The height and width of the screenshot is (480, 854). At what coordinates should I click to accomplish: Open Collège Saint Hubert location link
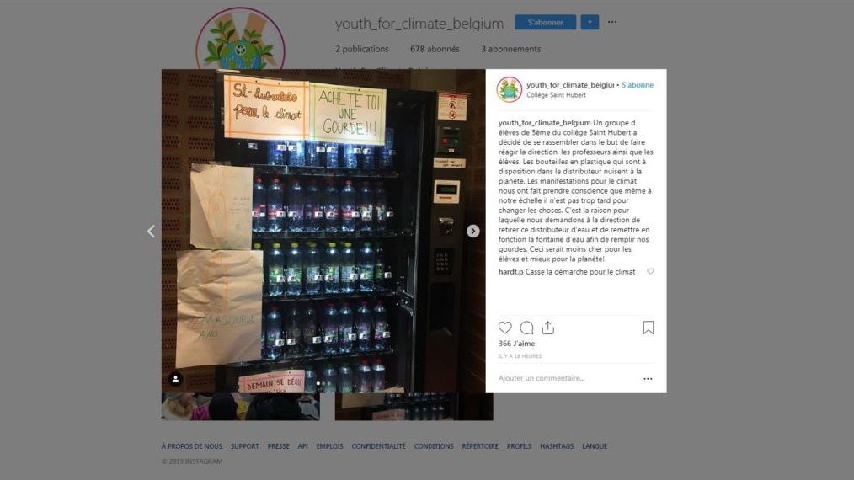pos(556,95)
